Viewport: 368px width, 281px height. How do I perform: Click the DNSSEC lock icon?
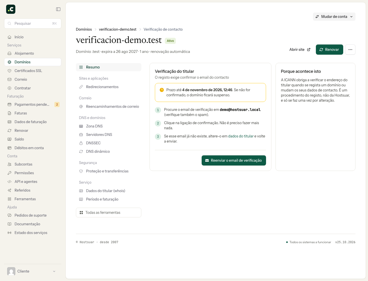click(81, 143)
